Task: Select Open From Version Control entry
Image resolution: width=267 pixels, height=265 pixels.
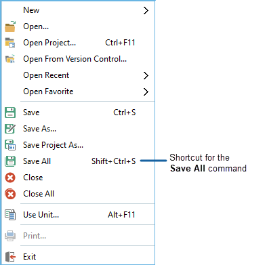Action: (78, 59)
